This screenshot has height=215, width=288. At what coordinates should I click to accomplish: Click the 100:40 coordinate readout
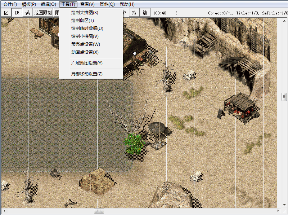[159, 13]
